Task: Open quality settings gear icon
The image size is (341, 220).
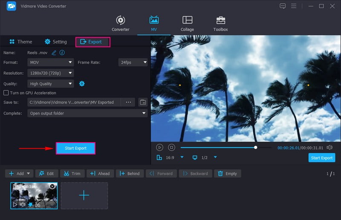Action: click(x=82, y=84)
